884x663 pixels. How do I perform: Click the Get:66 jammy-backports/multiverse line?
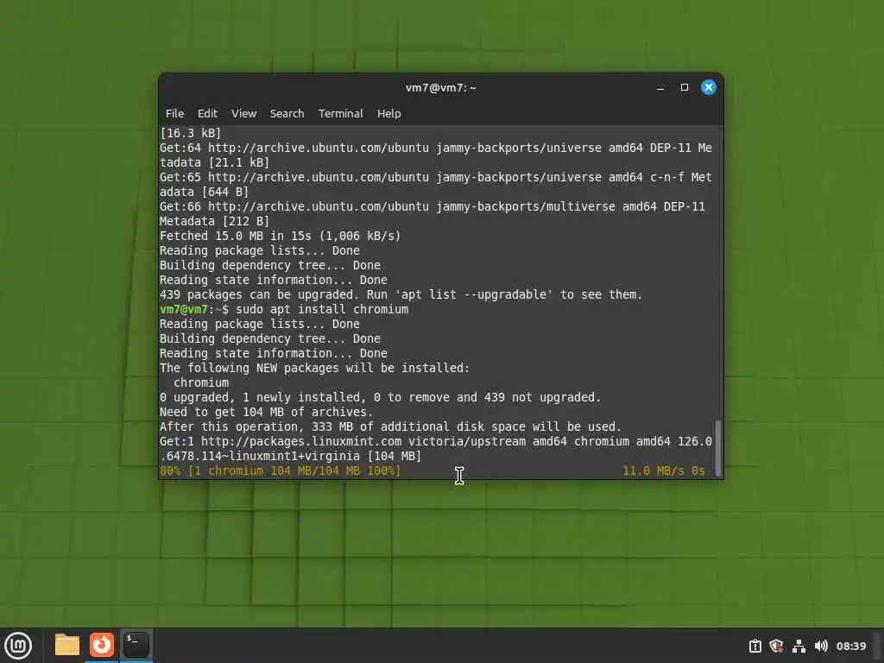pos(433,206)
